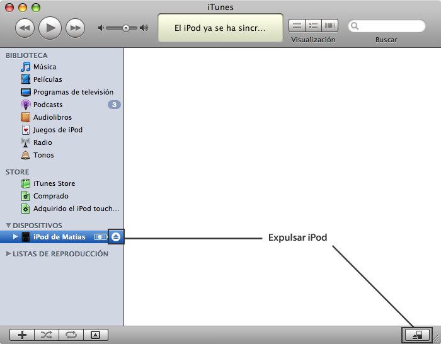
Task: Click the STORE section header
Action: (x=17, y=172)
